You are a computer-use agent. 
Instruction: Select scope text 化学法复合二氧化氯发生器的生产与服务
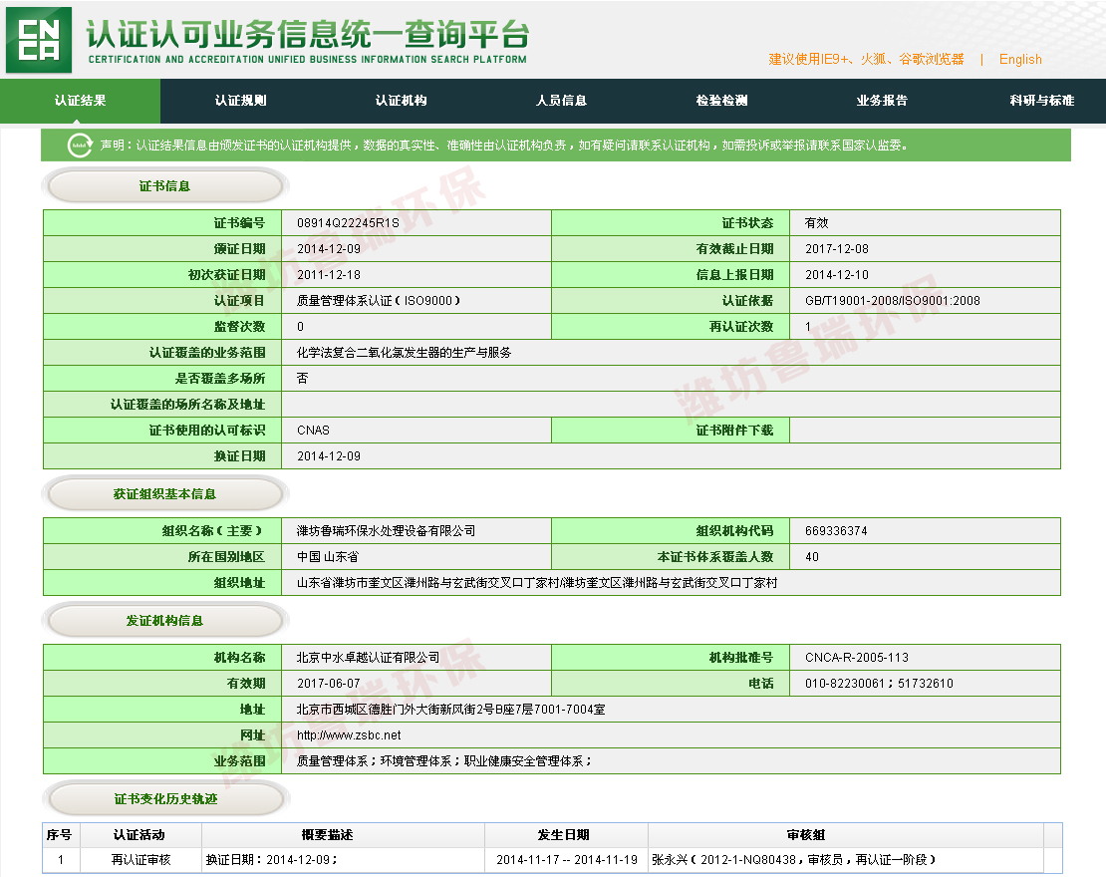click(x=404, y=353)
